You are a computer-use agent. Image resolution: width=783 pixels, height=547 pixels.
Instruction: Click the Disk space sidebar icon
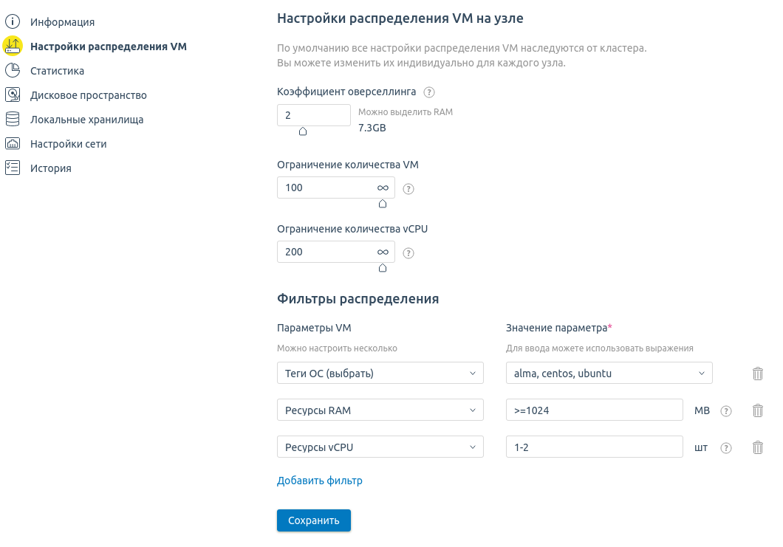coord(13,95)
